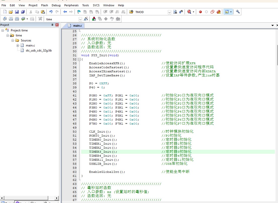Screen dimensions: 278x203
Task: Click the Redo arrow icon
Action: point(57,12)
